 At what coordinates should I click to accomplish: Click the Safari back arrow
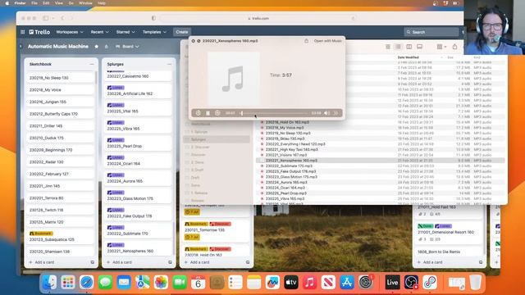pos(62,18)
